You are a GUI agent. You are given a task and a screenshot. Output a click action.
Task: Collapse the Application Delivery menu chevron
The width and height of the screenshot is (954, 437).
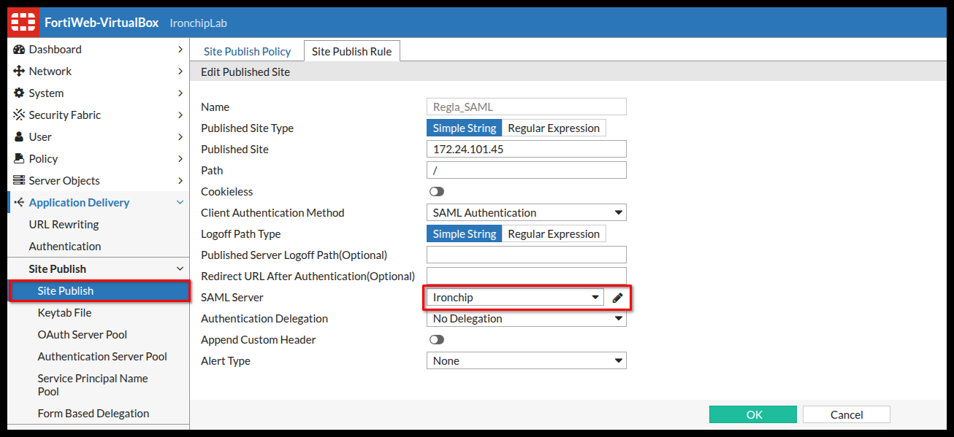pyautogui.click(x=180, y=203)
